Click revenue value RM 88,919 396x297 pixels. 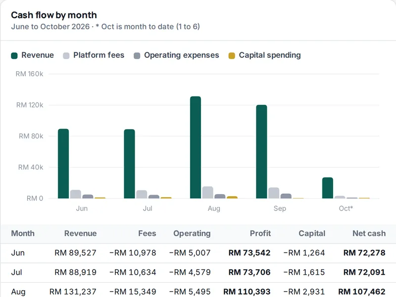(76, 272)
